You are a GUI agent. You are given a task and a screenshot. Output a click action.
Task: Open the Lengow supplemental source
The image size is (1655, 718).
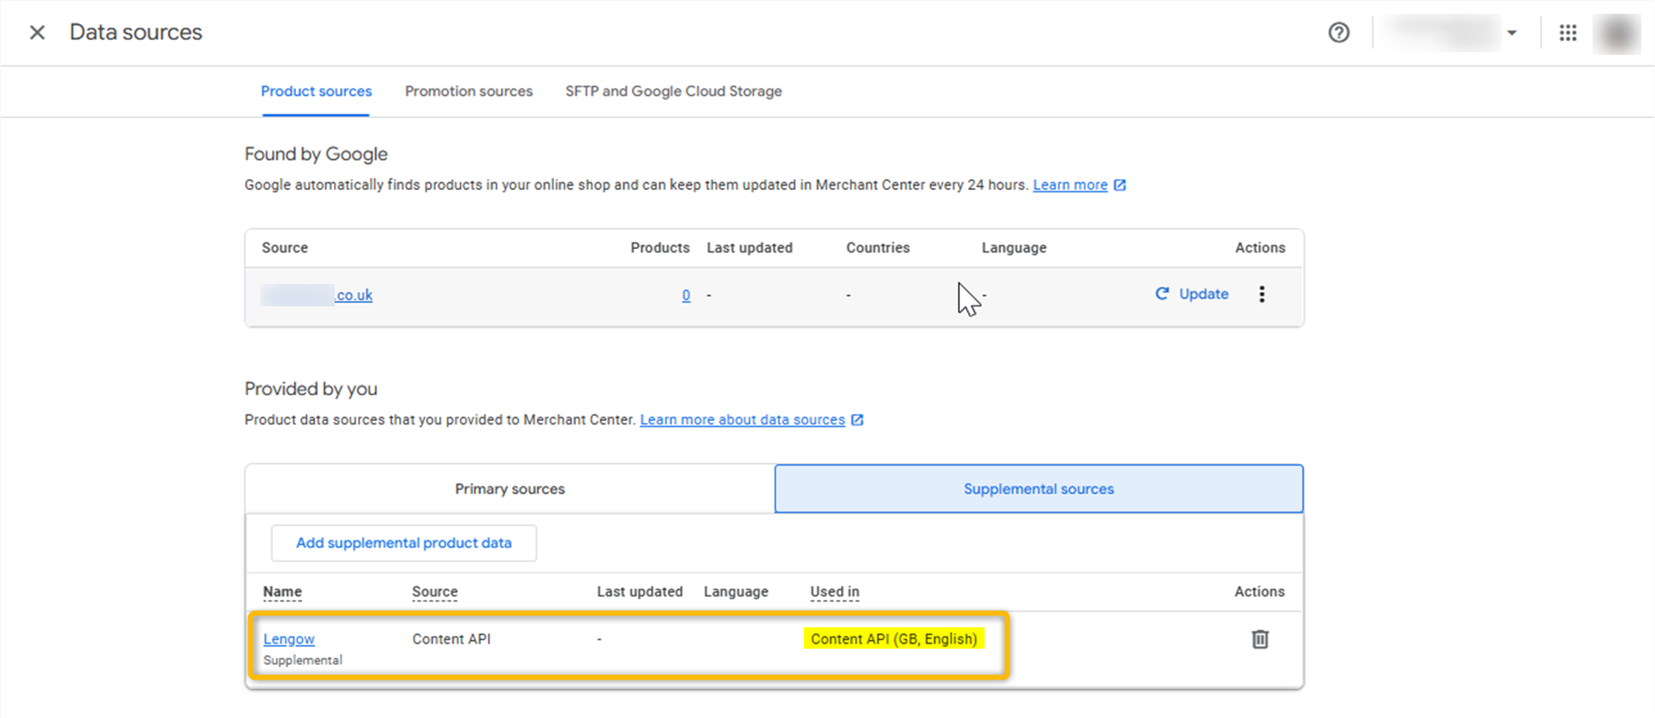click(x=289, y=639)
